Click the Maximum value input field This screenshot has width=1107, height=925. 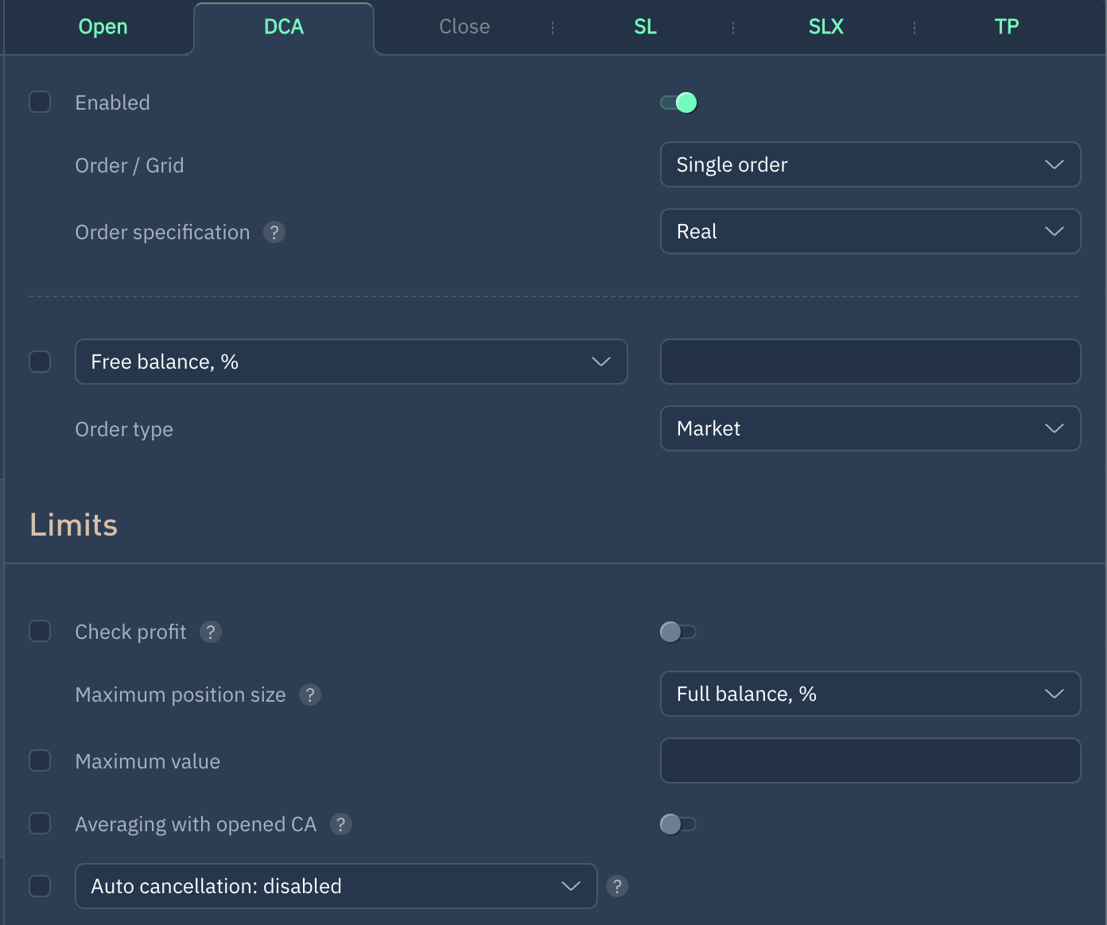coord(870,761)
